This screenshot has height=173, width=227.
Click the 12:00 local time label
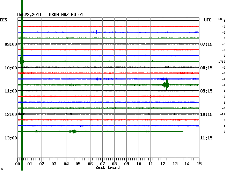pyautogui.click(x=11, y=115)
